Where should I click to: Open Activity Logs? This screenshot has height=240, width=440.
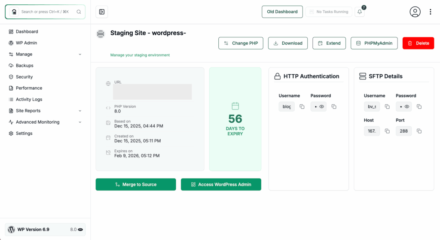pos(29,99)
